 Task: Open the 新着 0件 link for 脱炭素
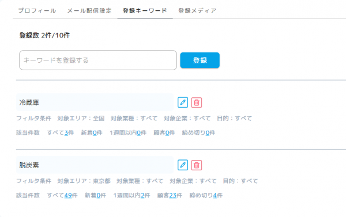click(x=99, y=195)
